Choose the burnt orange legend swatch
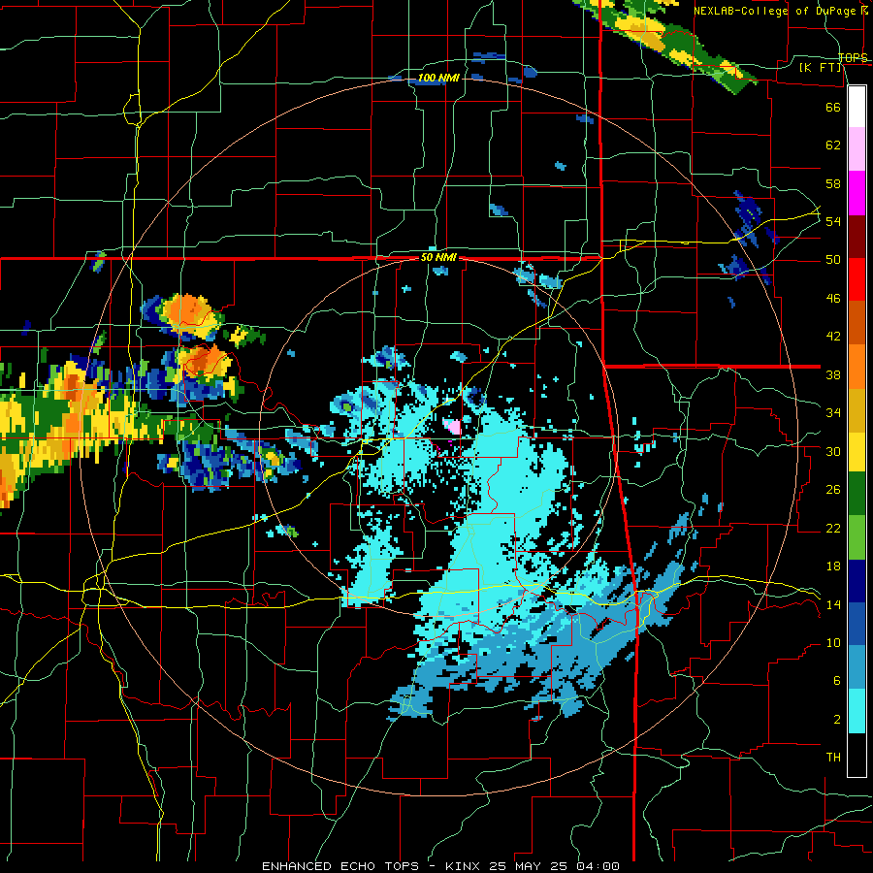873x873 pixels. 857,323
